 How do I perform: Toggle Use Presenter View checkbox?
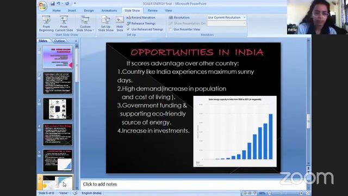pyautogui.click(x=171, y=29)
